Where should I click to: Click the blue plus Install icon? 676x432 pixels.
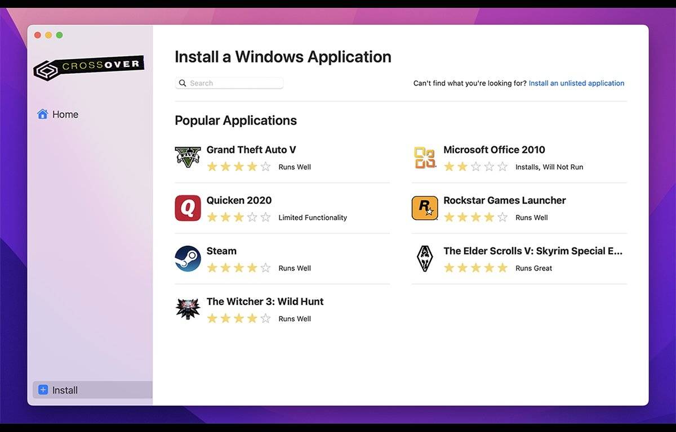(x=43, y=390)
